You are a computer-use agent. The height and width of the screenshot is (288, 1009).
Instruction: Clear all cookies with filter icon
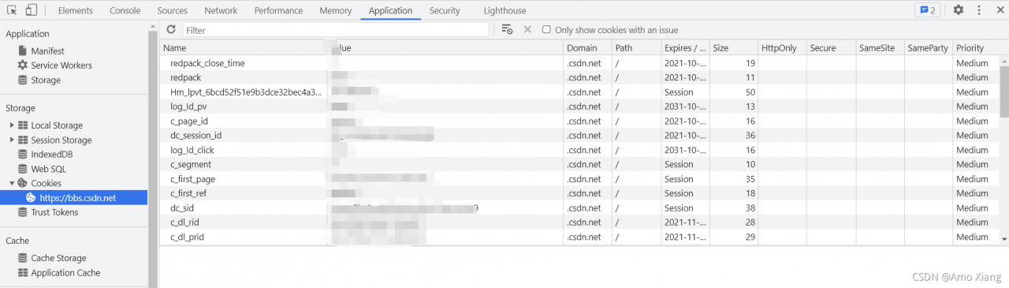(x=508, y=29)
